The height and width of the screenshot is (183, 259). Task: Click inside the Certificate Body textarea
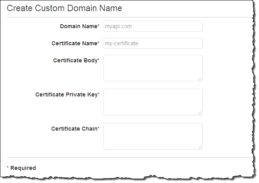click(x=153, y=68)
